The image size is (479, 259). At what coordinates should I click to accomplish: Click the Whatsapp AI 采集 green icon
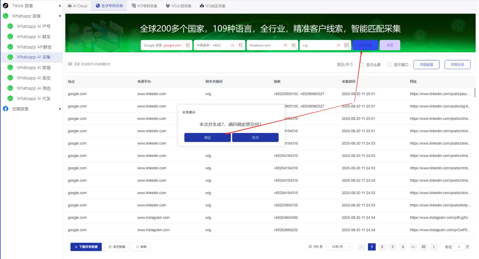click(10, 57)
